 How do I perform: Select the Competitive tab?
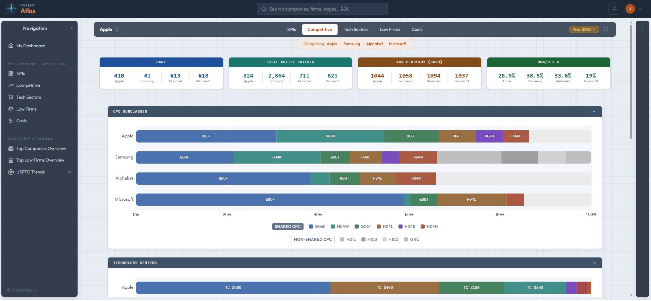coord(320,30)
